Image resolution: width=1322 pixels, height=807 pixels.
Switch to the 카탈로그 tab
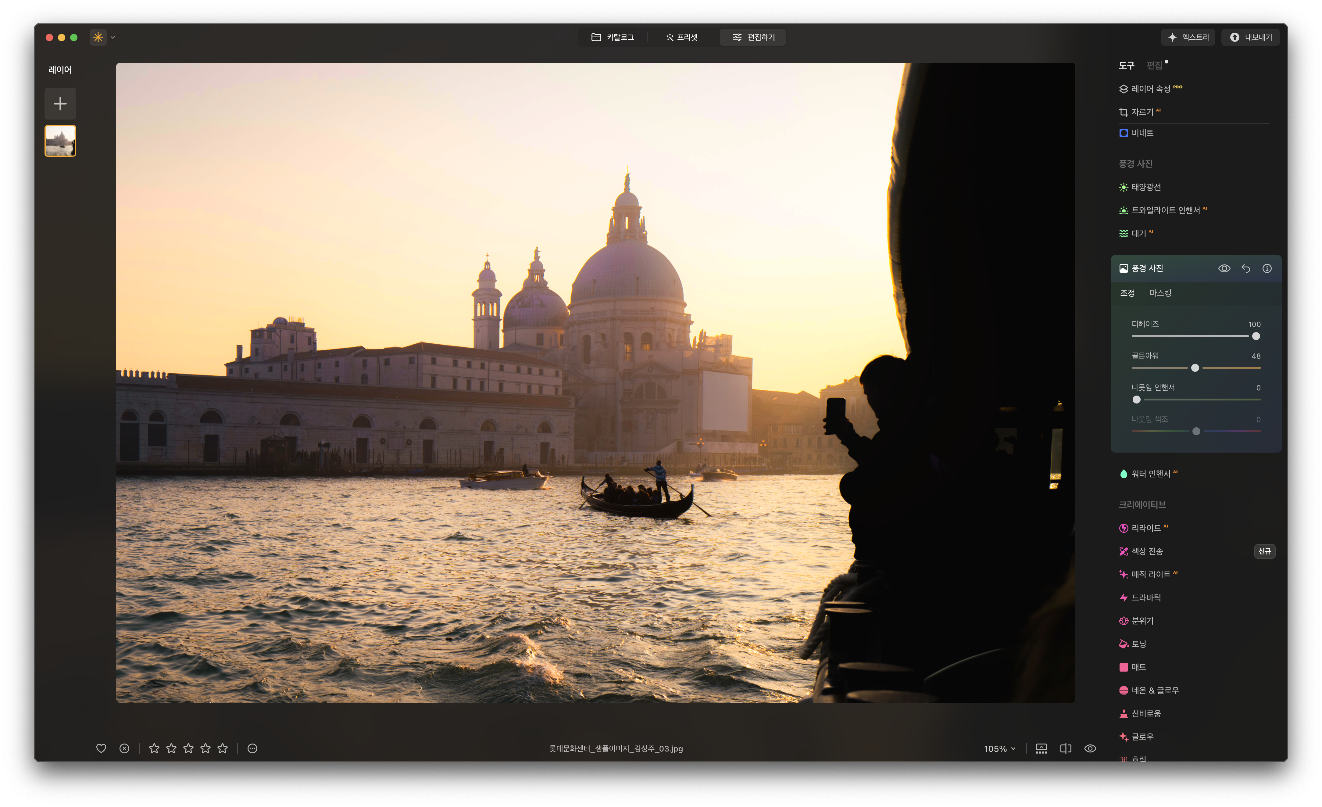point(613,37)
